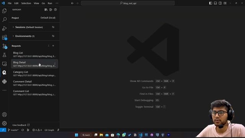Open the Edit menu

tap(16, 3)
